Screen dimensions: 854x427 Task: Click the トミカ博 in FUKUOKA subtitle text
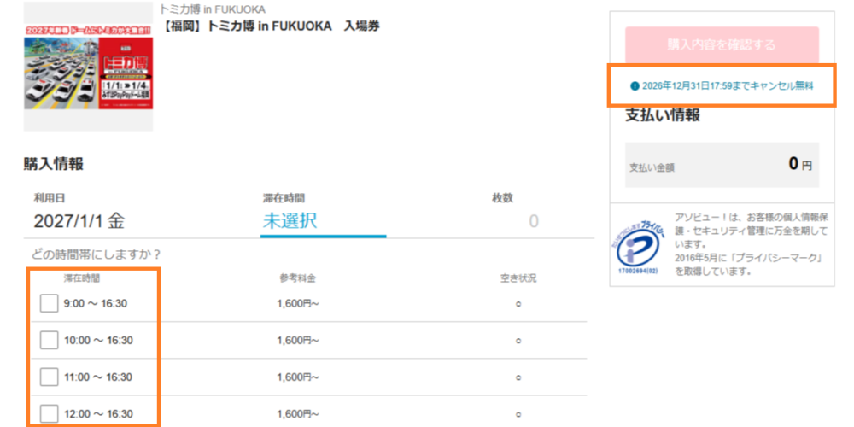[x=213, y=9]
